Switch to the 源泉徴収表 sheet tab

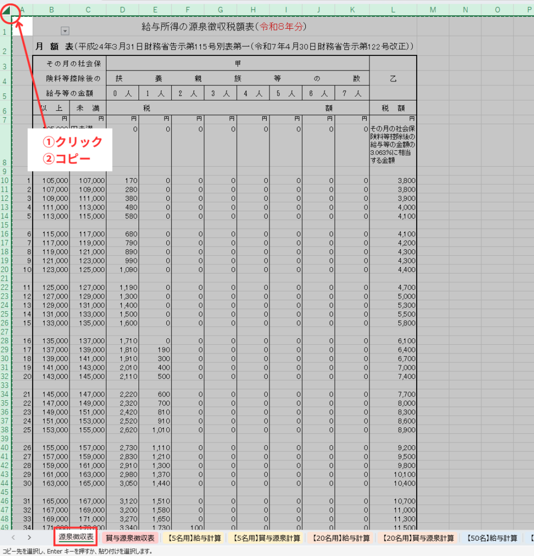[76, 538]
